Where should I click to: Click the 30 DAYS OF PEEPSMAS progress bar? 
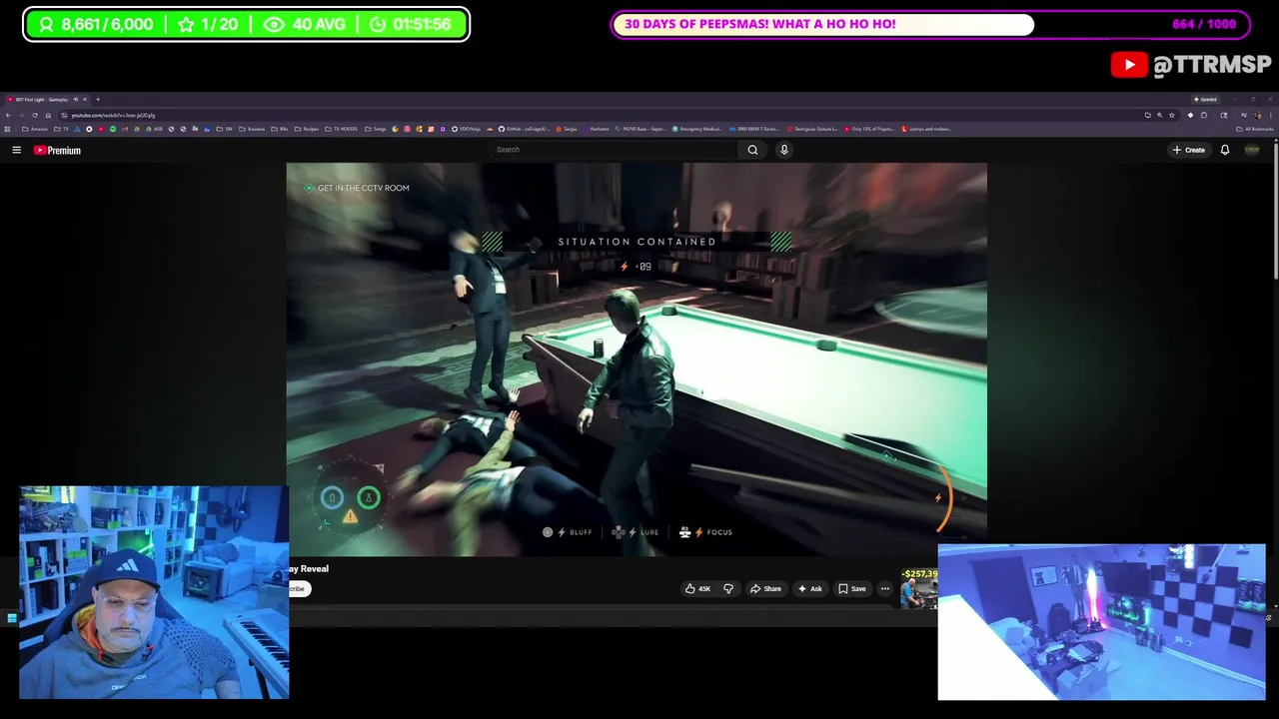(931, 24)
